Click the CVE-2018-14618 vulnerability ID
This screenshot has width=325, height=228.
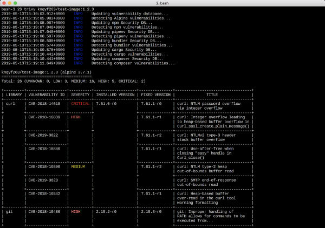45,103
